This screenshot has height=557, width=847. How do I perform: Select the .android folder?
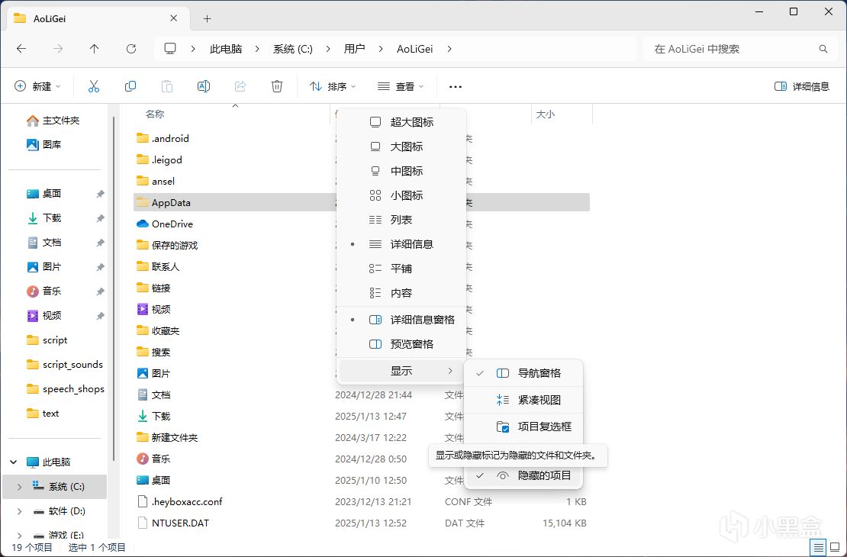[x=170, y=138]
